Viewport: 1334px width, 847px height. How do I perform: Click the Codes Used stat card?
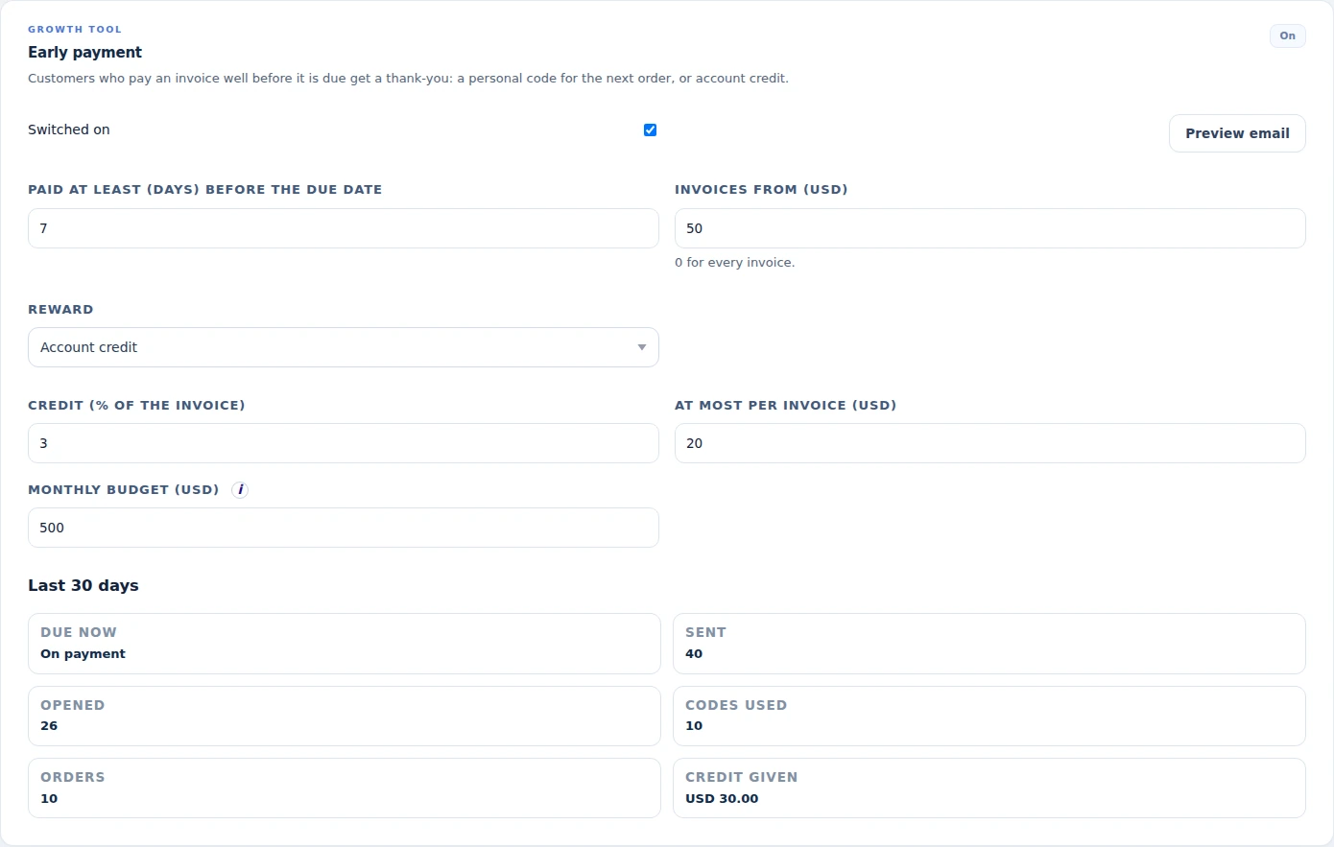[x=989, y=716]
